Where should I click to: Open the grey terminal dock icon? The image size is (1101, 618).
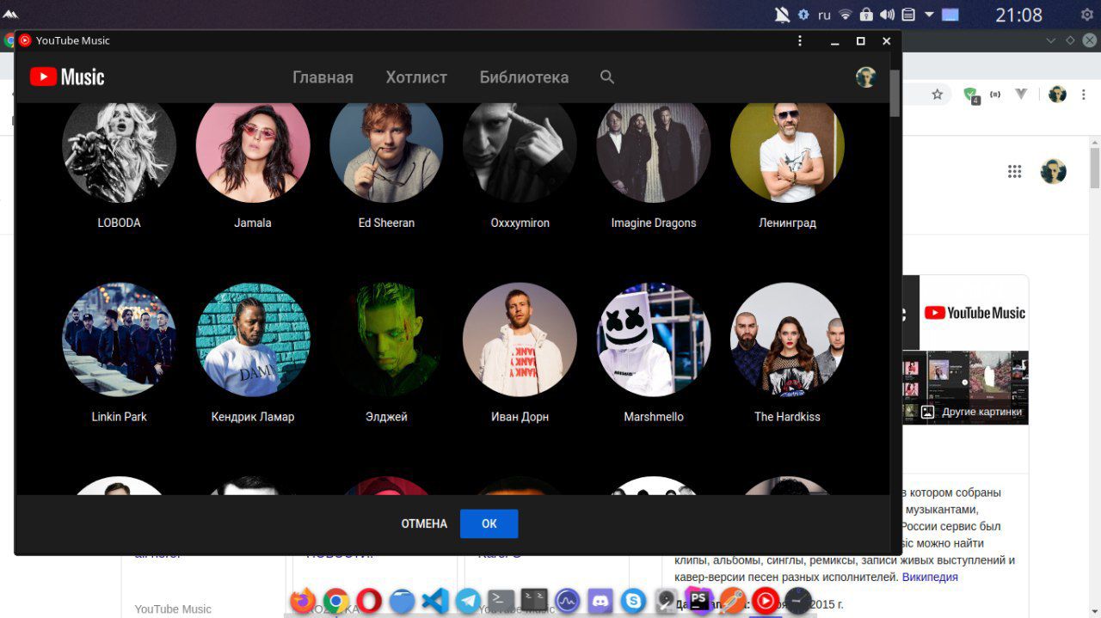[x=501, y=599]
